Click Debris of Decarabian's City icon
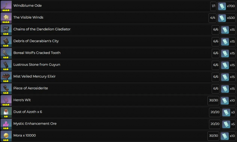The width and height of the screenshot is (237, 142). [6, 41]
